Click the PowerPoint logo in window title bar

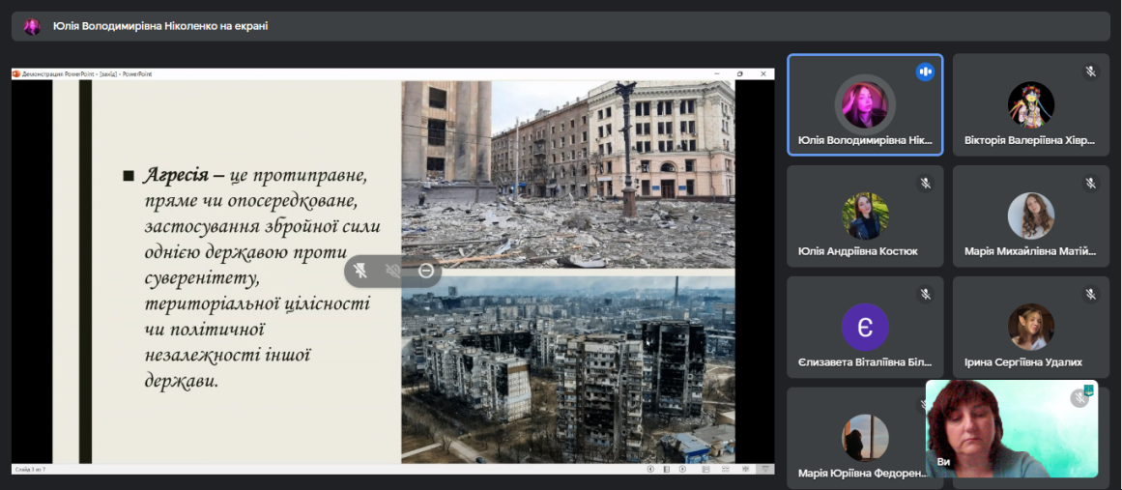click(16, 73)
